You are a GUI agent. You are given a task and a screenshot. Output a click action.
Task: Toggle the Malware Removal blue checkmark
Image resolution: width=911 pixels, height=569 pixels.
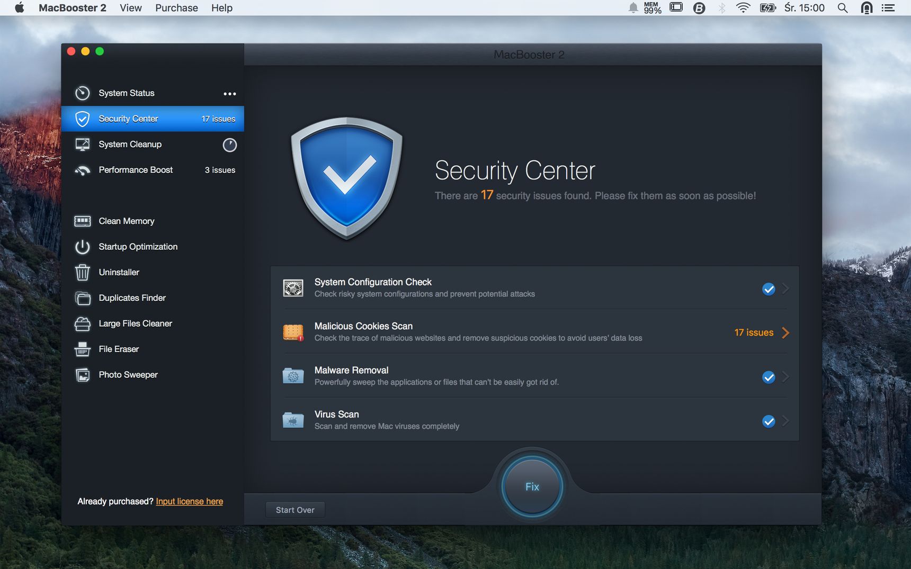coord(769,377)
